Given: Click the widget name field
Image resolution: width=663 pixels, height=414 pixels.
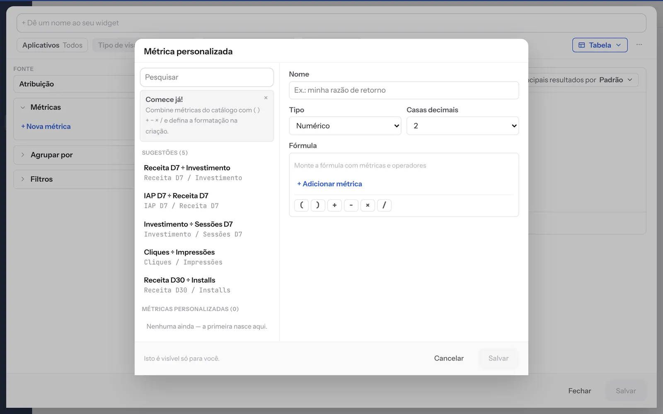Looking at the screenshot, I should coord(331,23).
